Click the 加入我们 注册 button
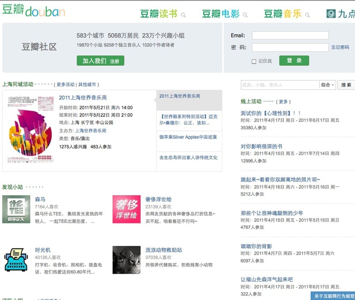Image resolution: width=355 pixels, height=300 pixels. [100, 61]
